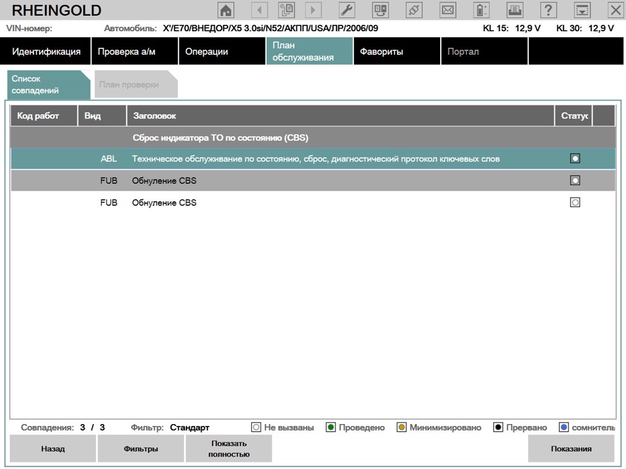Click the KL 15: 12,9 V reading
Screen dimensions: 626x469
[x=511, y=28]
